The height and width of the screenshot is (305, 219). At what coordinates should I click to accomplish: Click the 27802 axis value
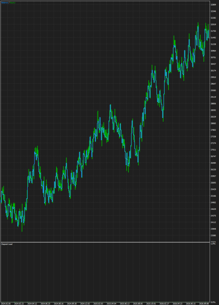pos(213,130)
